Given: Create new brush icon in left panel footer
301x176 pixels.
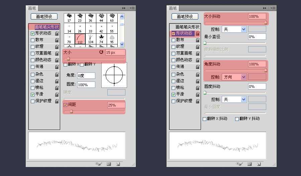Looking at the screenshot, I should [118, 164].
